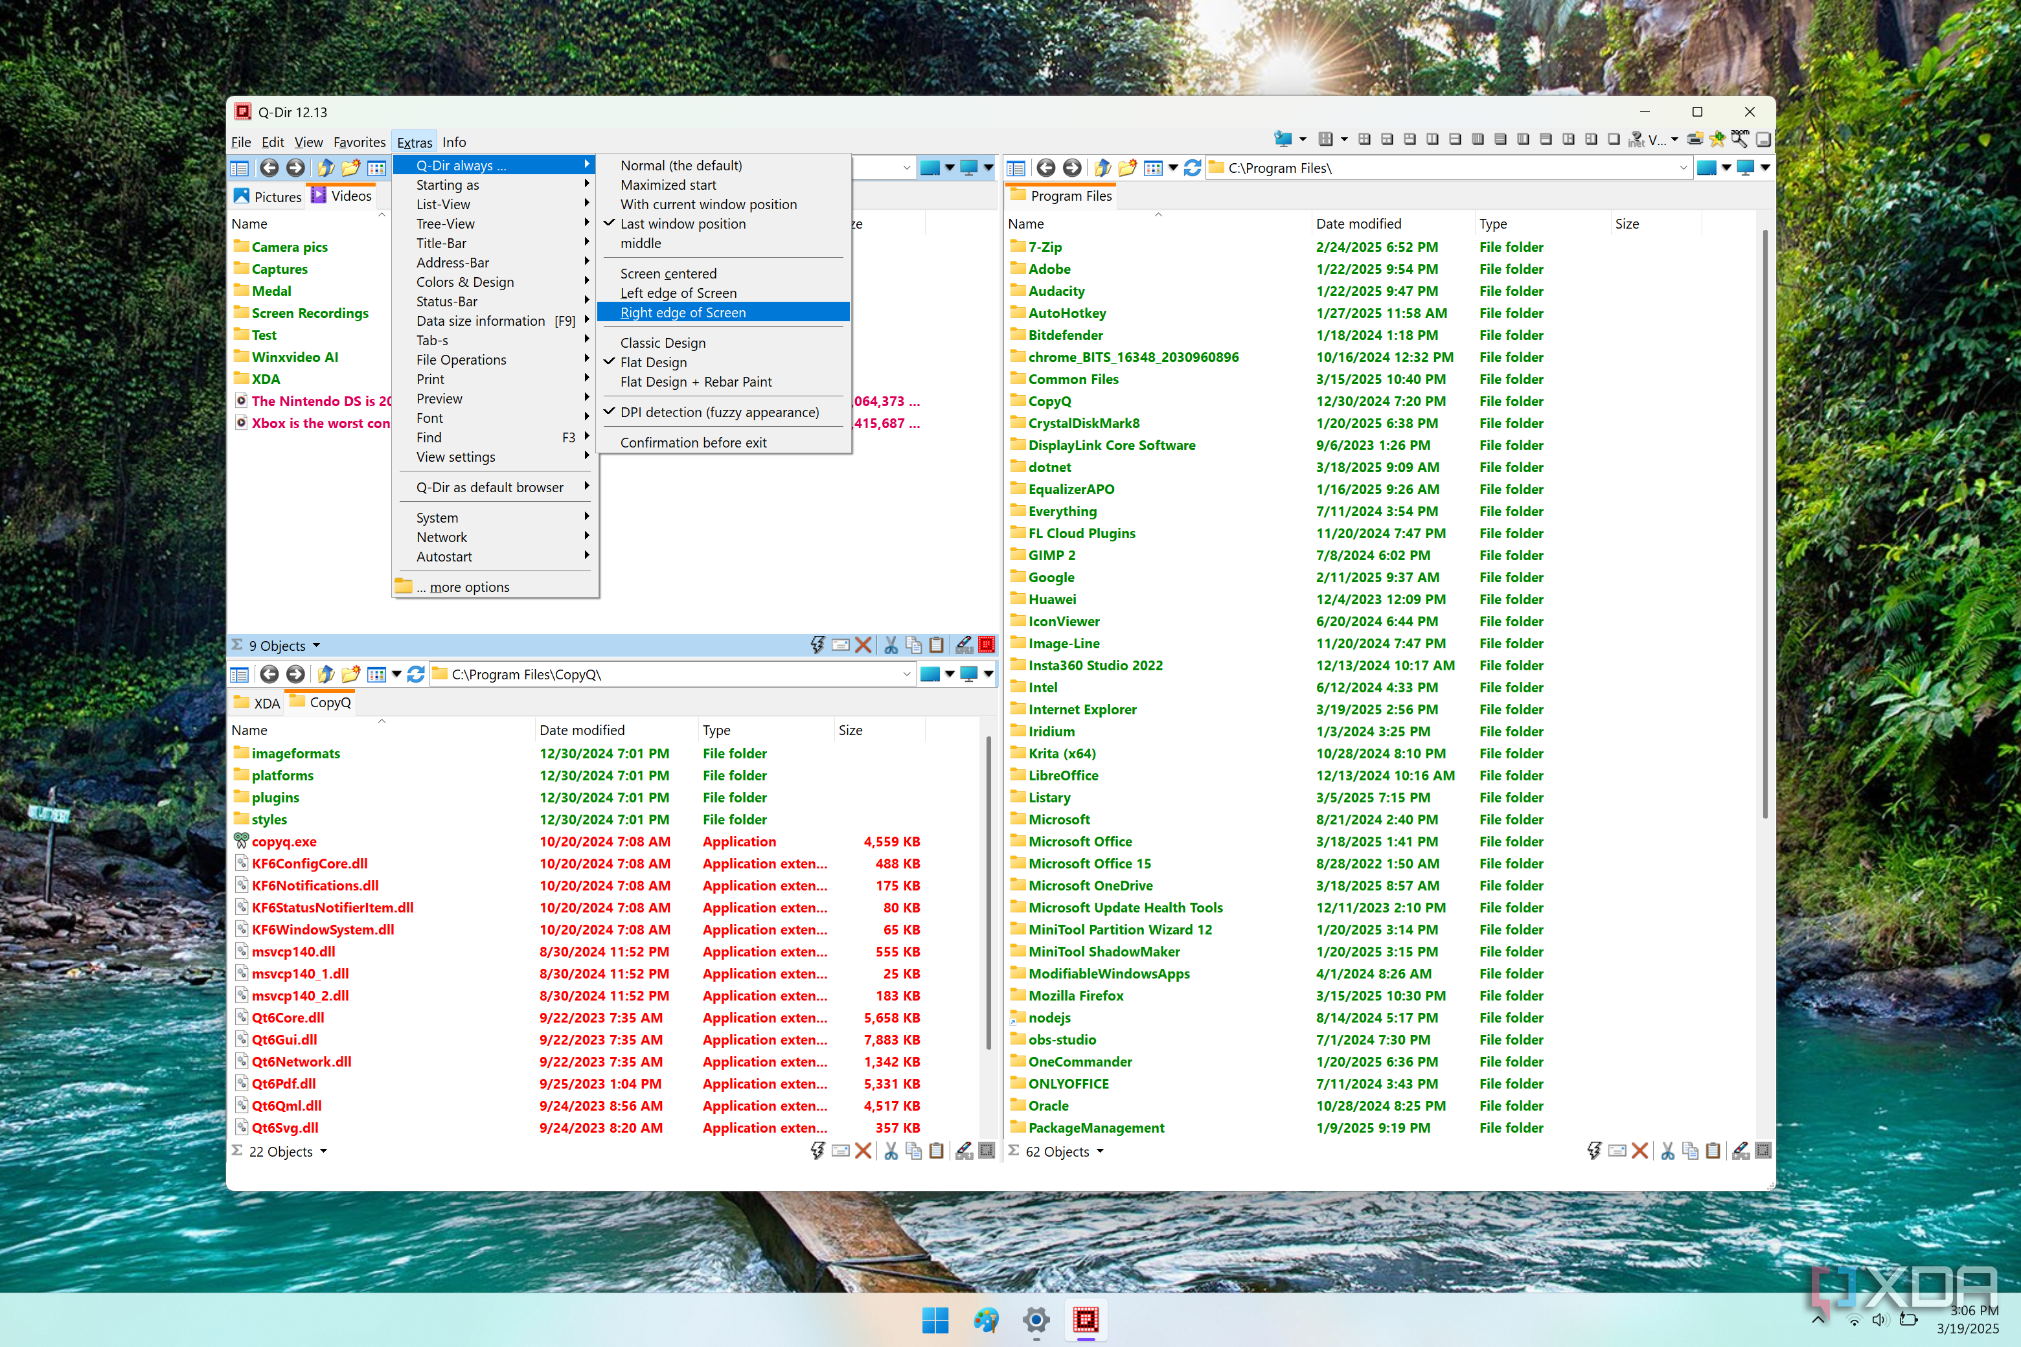Click Forward arrow in the Program Files pane
The height and width of the screenshot is (1347, 2021).
(1071, 168)
